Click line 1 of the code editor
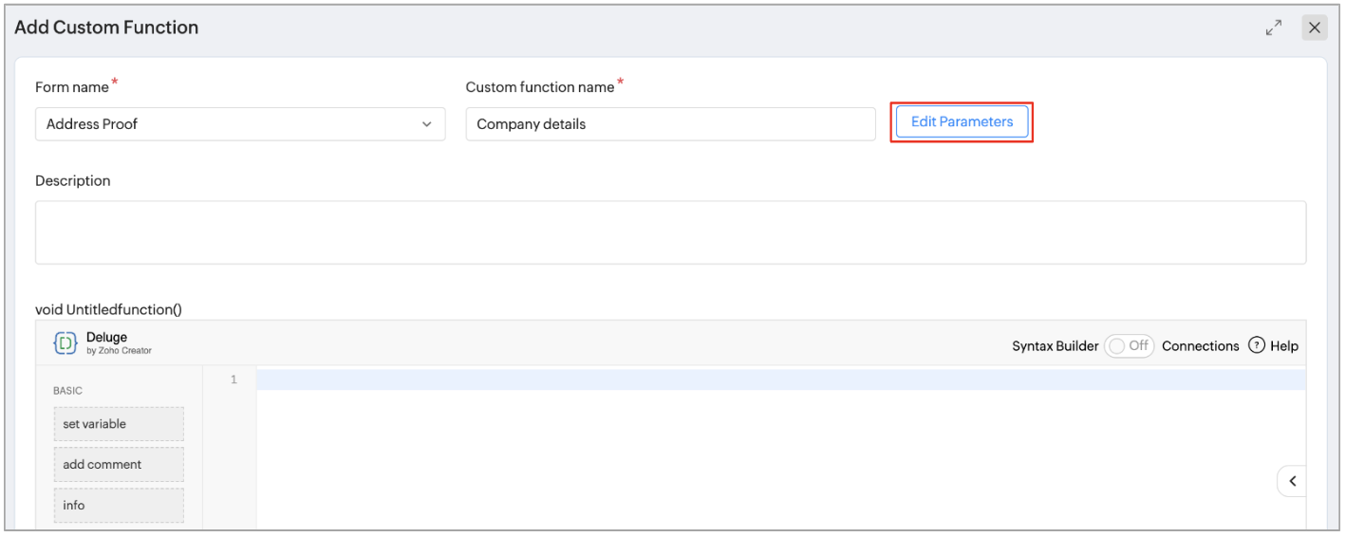Screen dimensions: 1346x537 point(778,380)
